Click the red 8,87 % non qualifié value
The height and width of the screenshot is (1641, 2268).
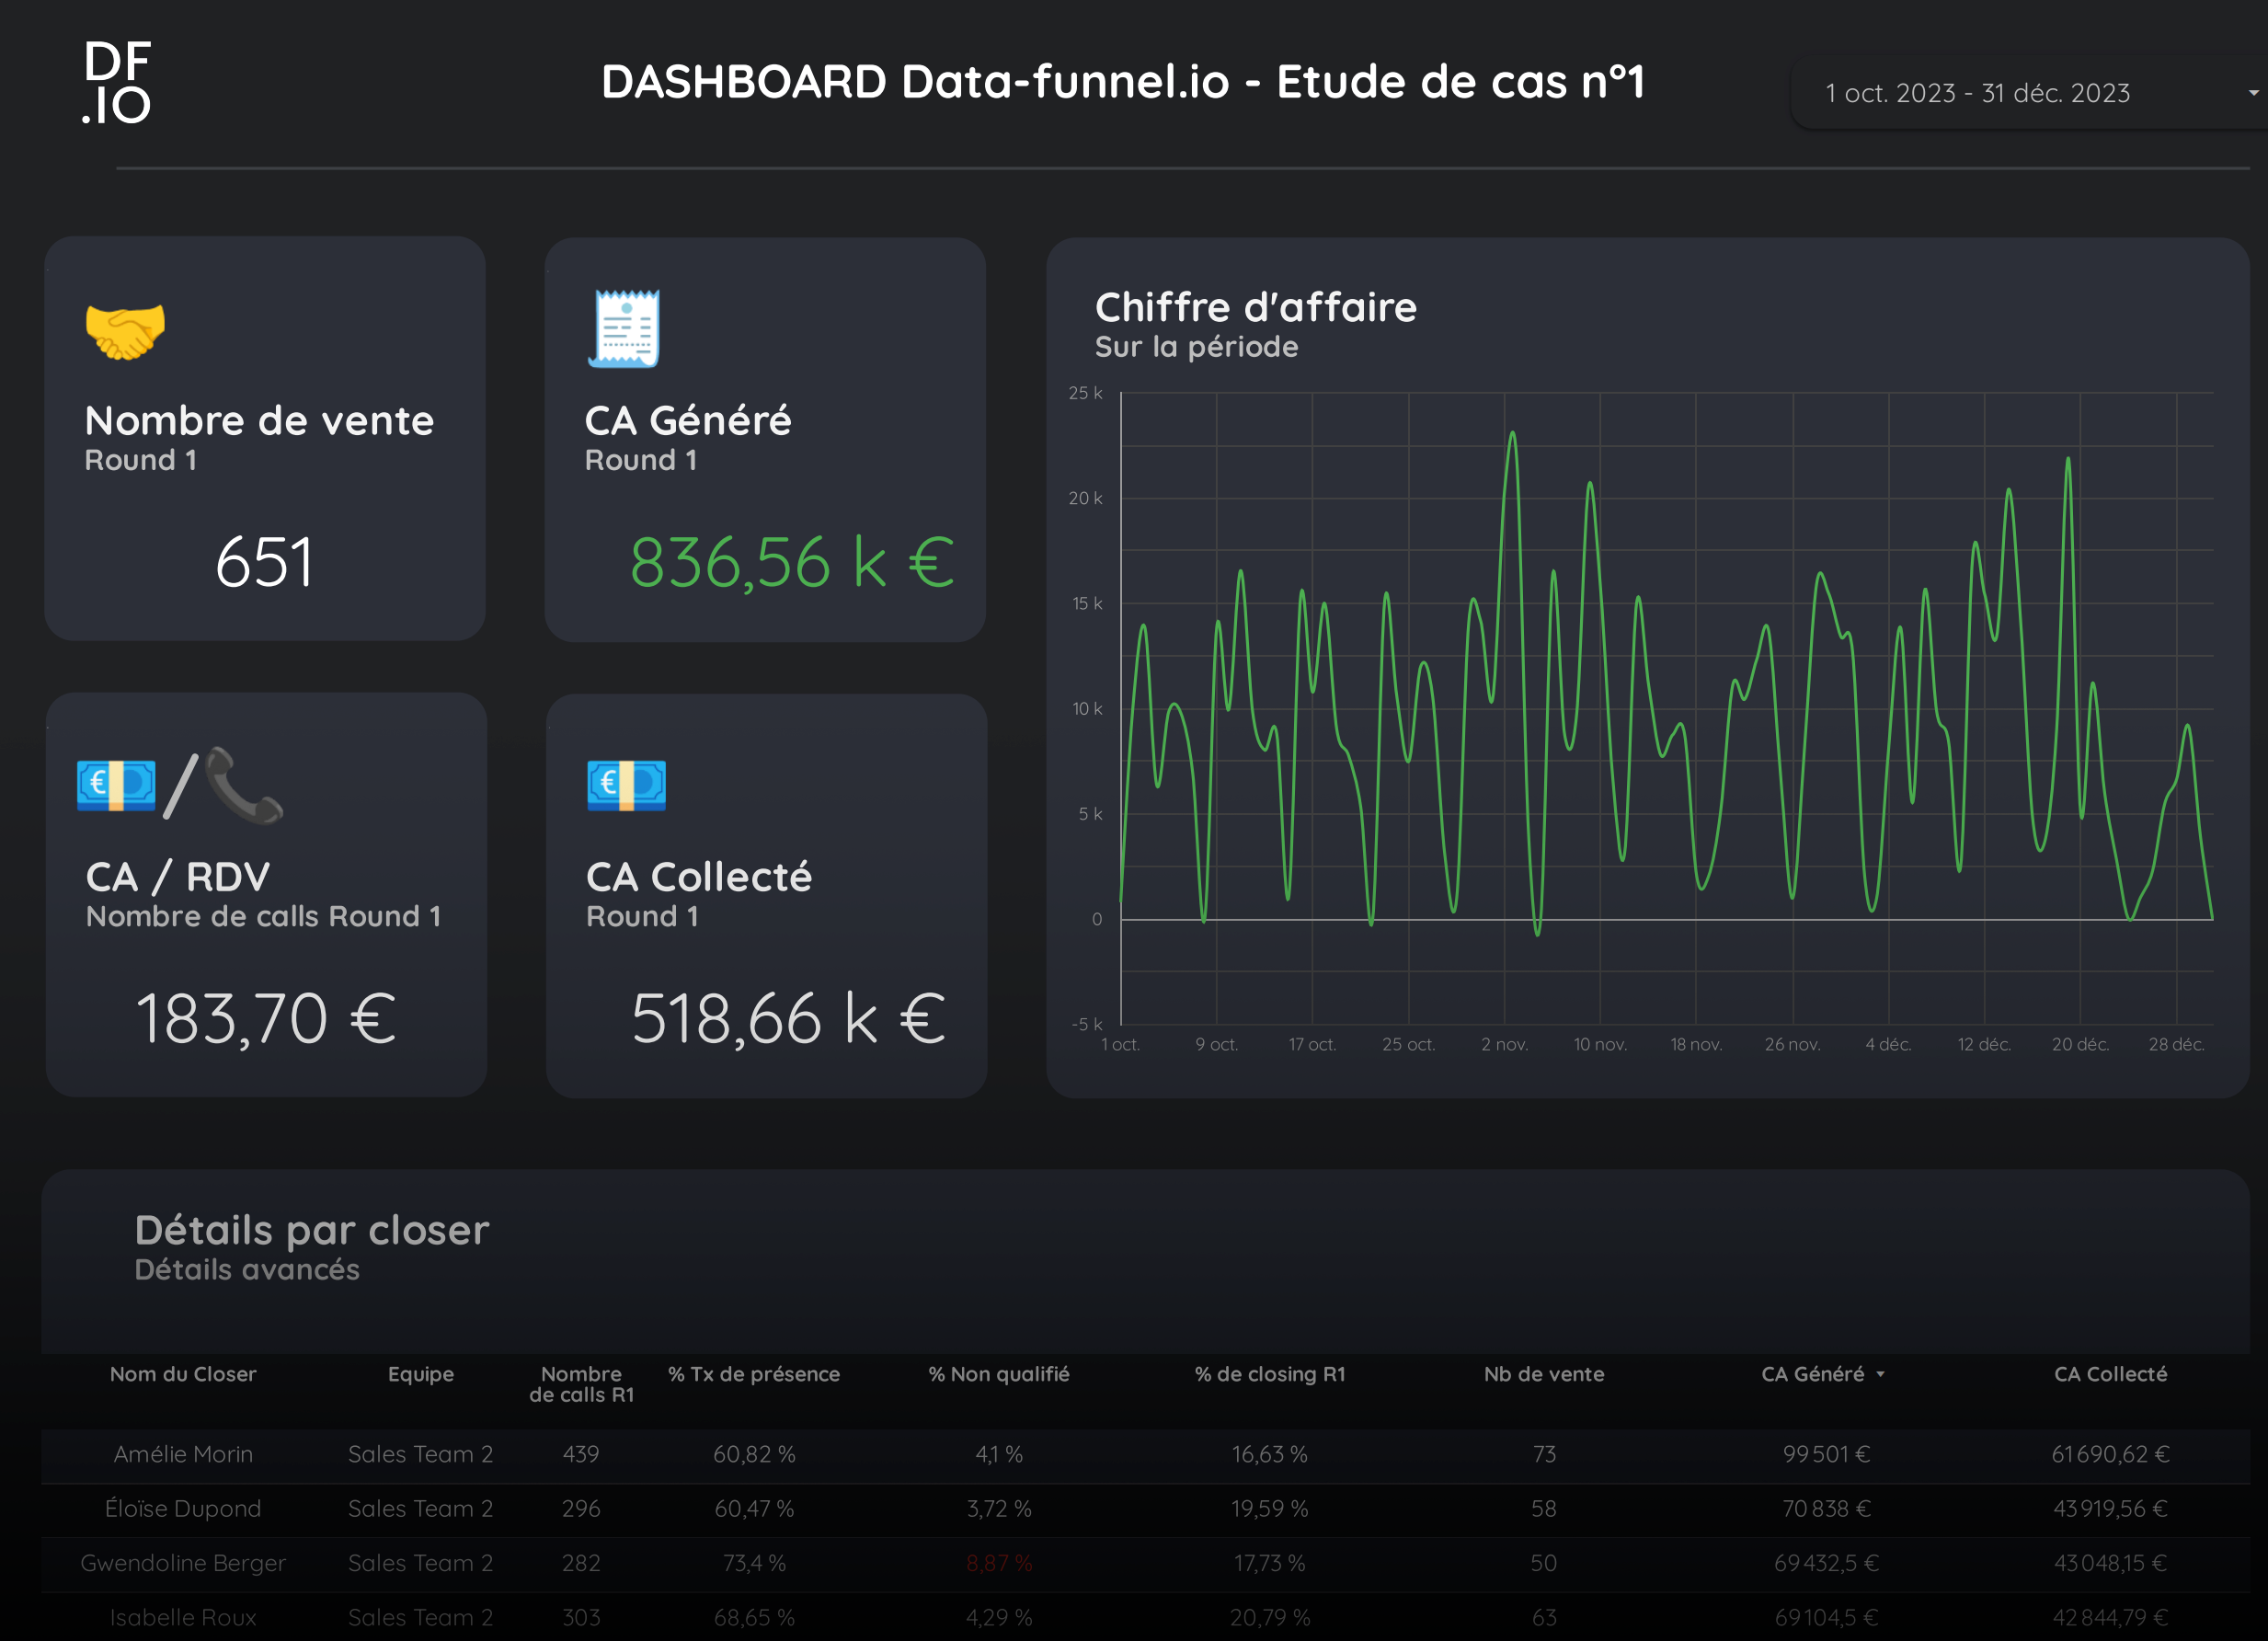pos(999,1563)
